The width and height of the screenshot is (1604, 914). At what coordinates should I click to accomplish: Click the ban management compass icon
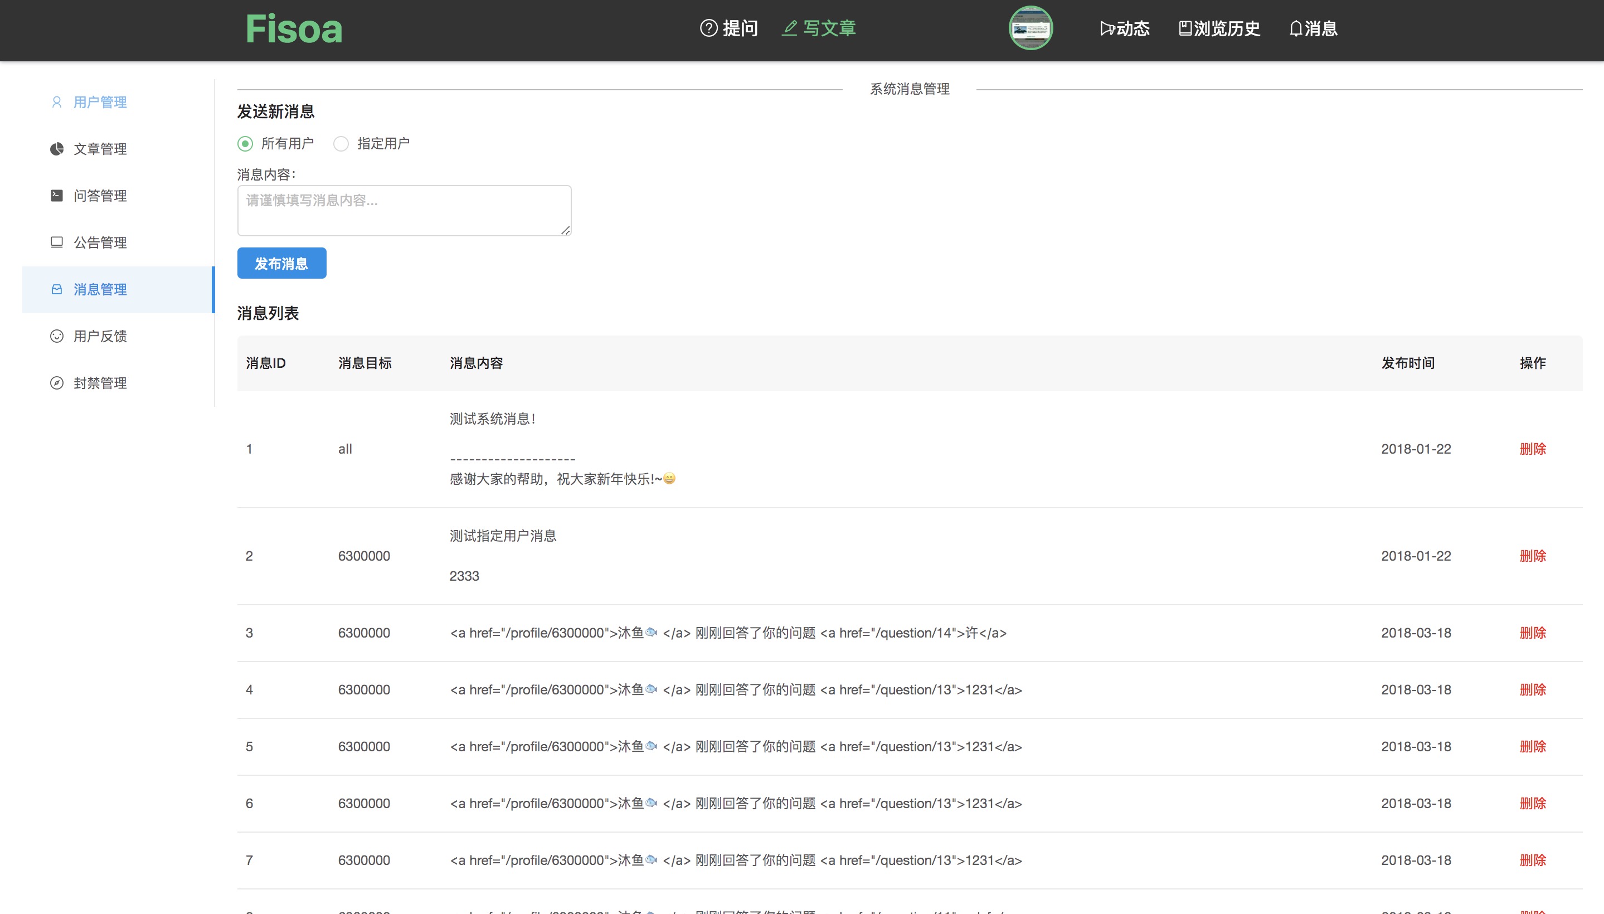click(56, 383)
